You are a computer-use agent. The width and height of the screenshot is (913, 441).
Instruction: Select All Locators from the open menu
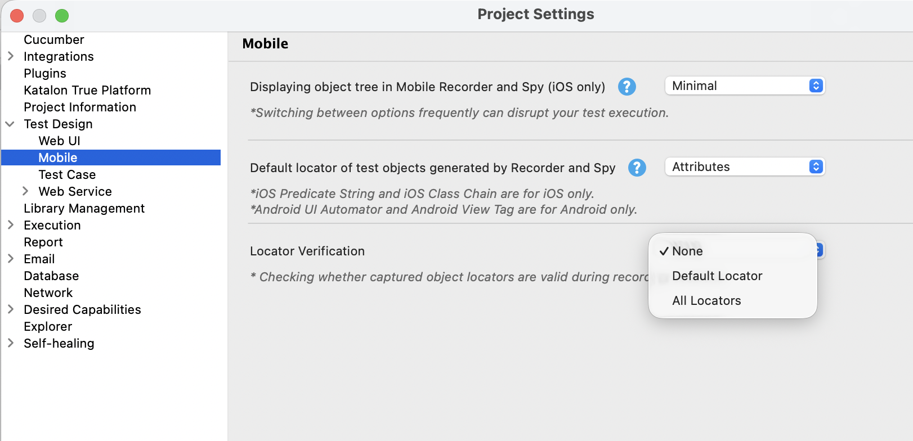(x=706, y=300)
